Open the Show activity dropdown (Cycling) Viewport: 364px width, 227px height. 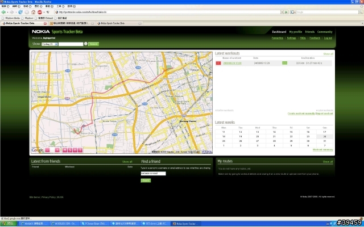coord(49,44)
